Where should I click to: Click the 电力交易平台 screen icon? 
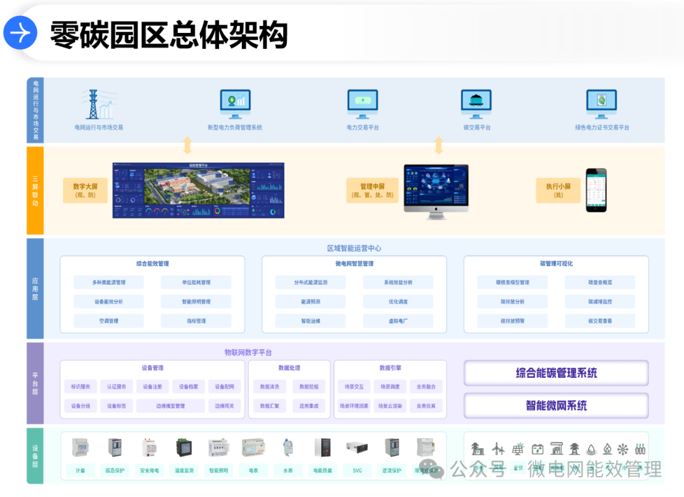pyautogui.click(x=362, y=101)
